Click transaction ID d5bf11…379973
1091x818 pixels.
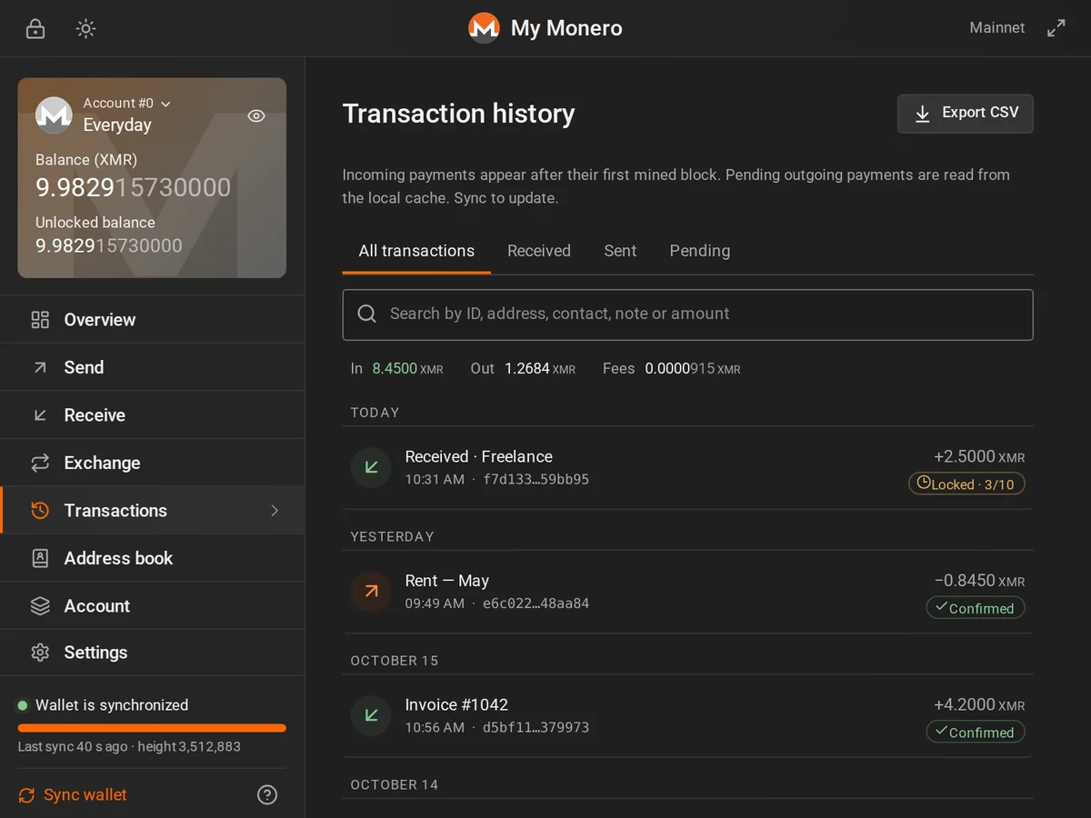pos(535,727)
